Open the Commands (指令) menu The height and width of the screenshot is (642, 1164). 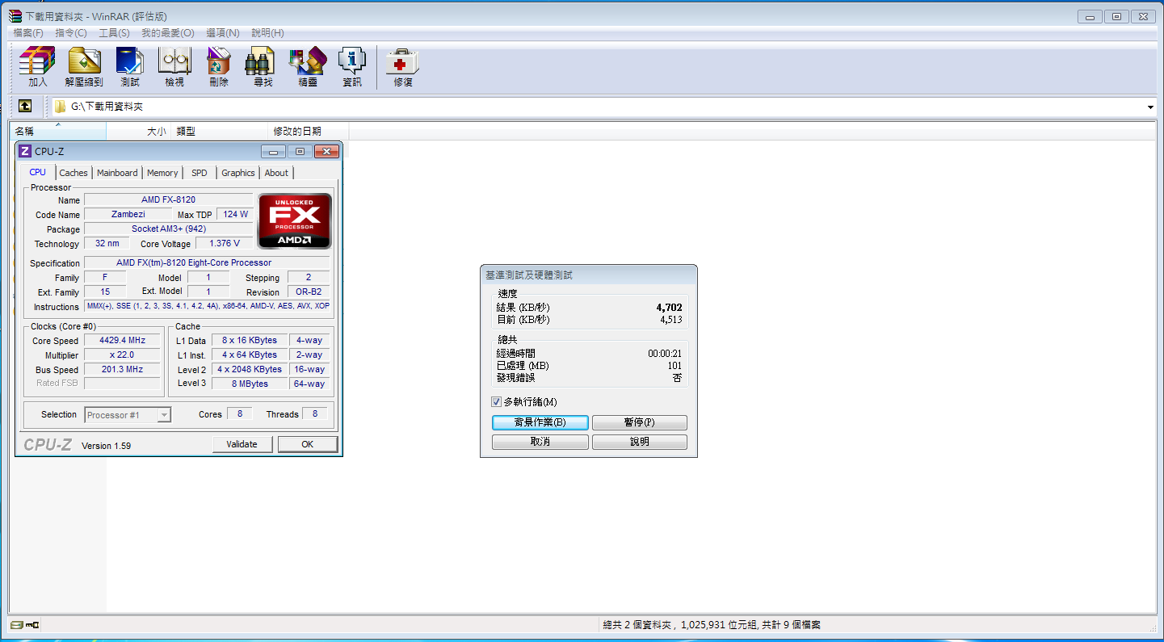71,33
